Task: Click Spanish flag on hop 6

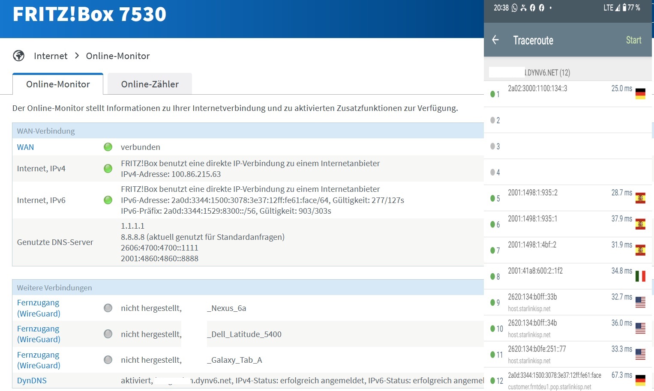Action: (640, 224)
